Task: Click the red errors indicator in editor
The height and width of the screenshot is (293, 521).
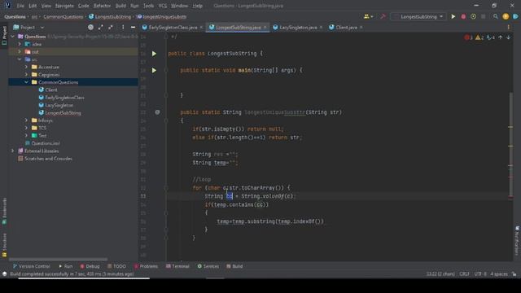Action: [469, 37]
